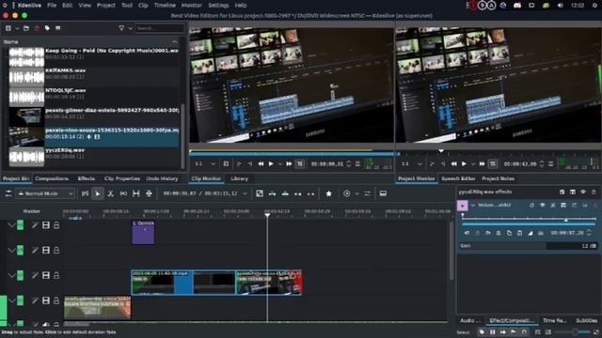
Task: Switch to the Compositions tab
Action: pyautogui.click(x=52, y=178)
